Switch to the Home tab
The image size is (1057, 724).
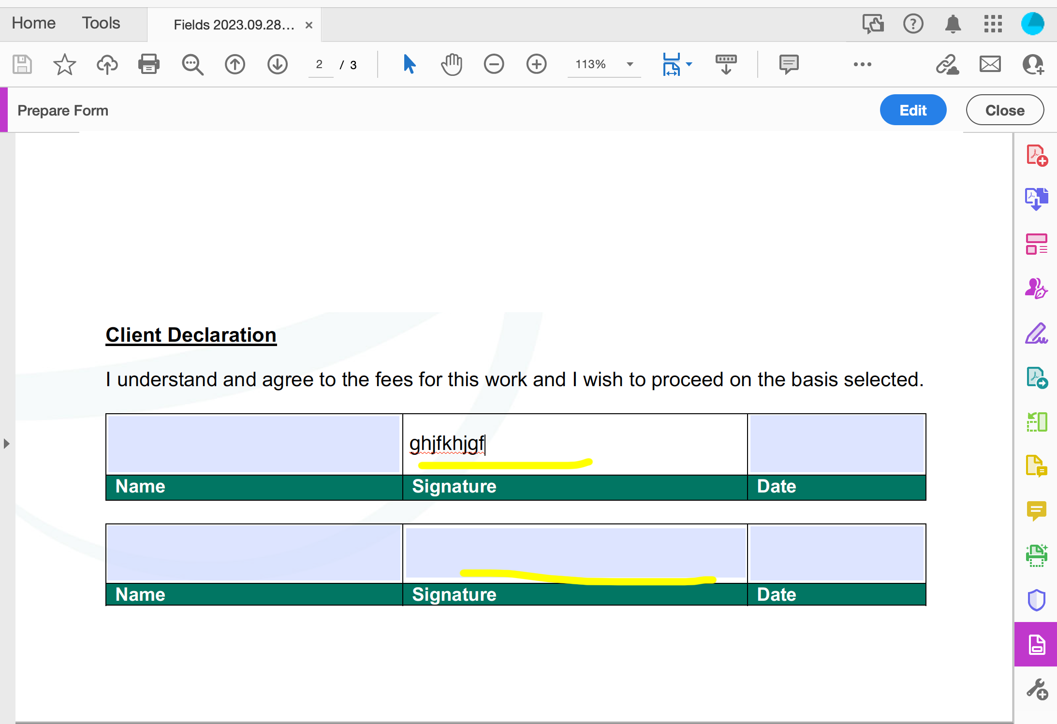pos(33,23)
